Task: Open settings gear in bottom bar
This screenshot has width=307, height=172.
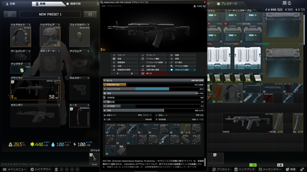Action: pyautogui.click(x=302, y=169)
